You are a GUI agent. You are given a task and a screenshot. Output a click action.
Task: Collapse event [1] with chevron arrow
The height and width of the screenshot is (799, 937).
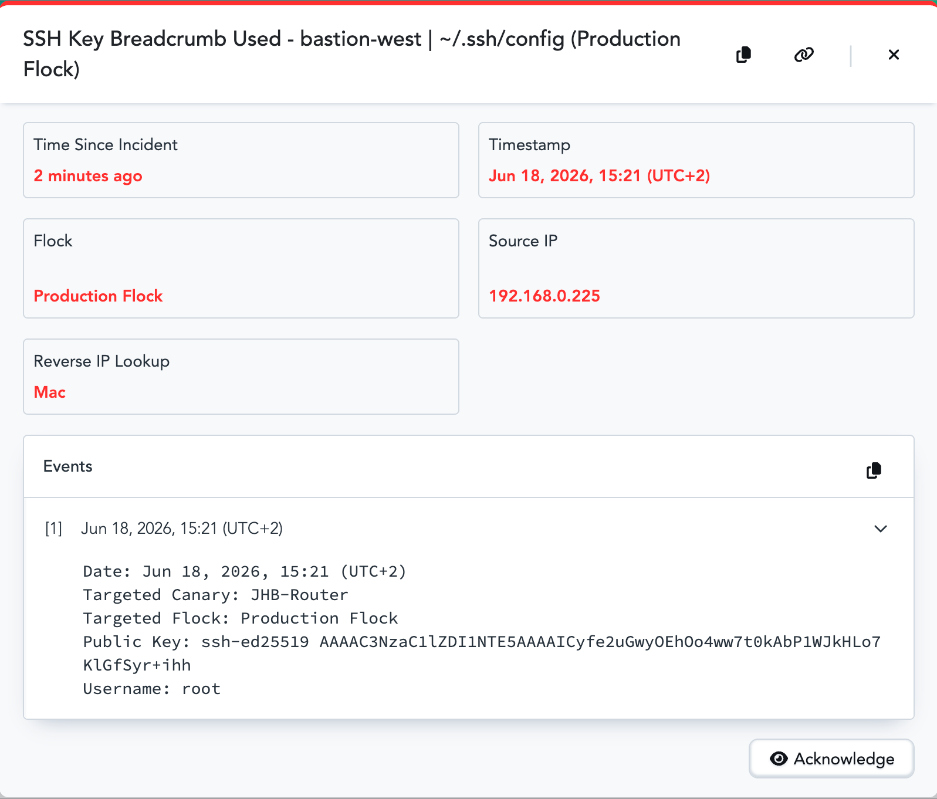(x=881, y=529)
